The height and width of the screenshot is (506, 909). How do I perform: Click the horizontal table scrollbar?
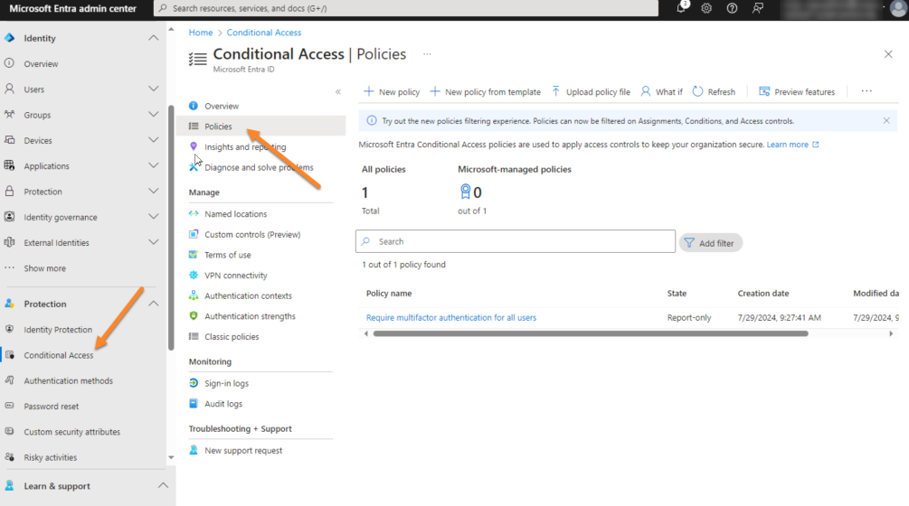coord(590,333)
